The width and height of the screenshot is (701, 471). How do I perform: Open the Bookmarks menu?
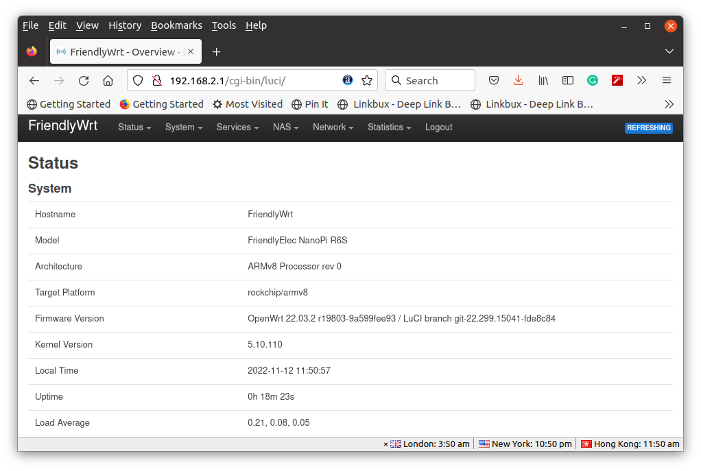tap(176, 25)
